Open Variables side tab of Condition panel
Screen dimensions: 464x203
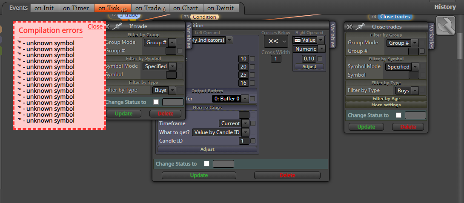click(x=332, y=34)
